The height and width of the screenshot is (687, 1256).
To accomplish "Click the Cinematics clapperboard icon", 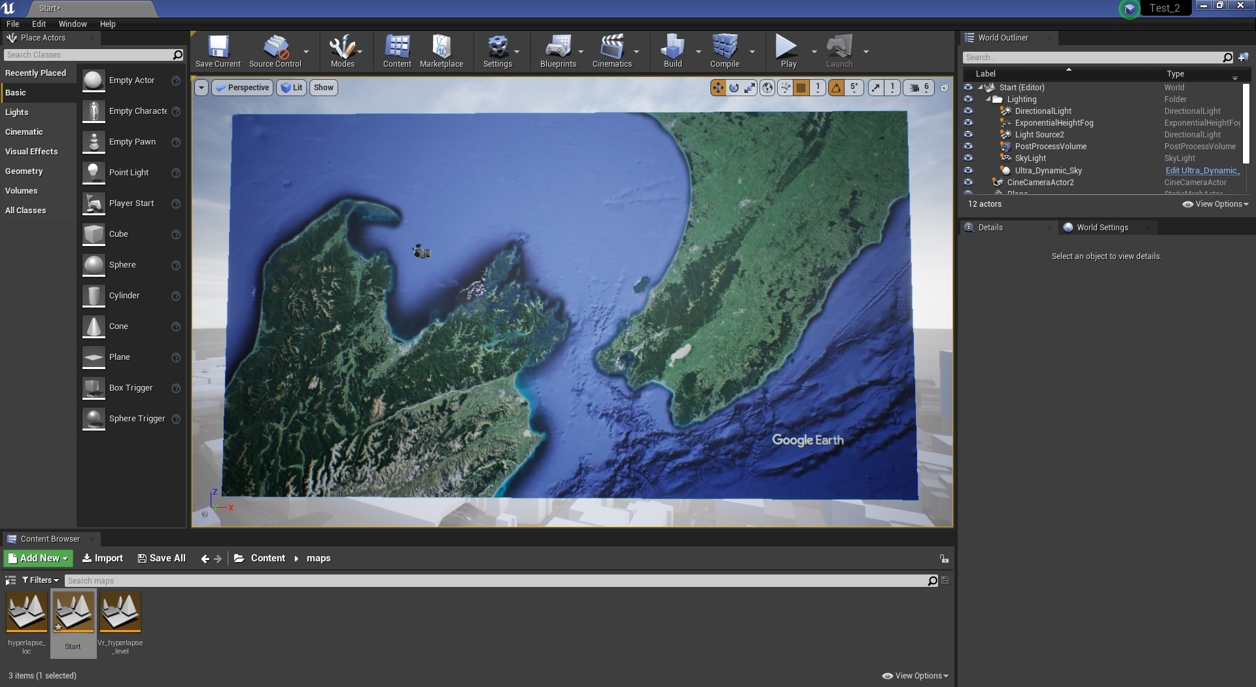I will 612,51.
